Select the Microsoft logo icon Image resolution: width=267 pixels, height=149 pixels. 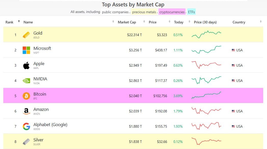(x=26, y=50)
